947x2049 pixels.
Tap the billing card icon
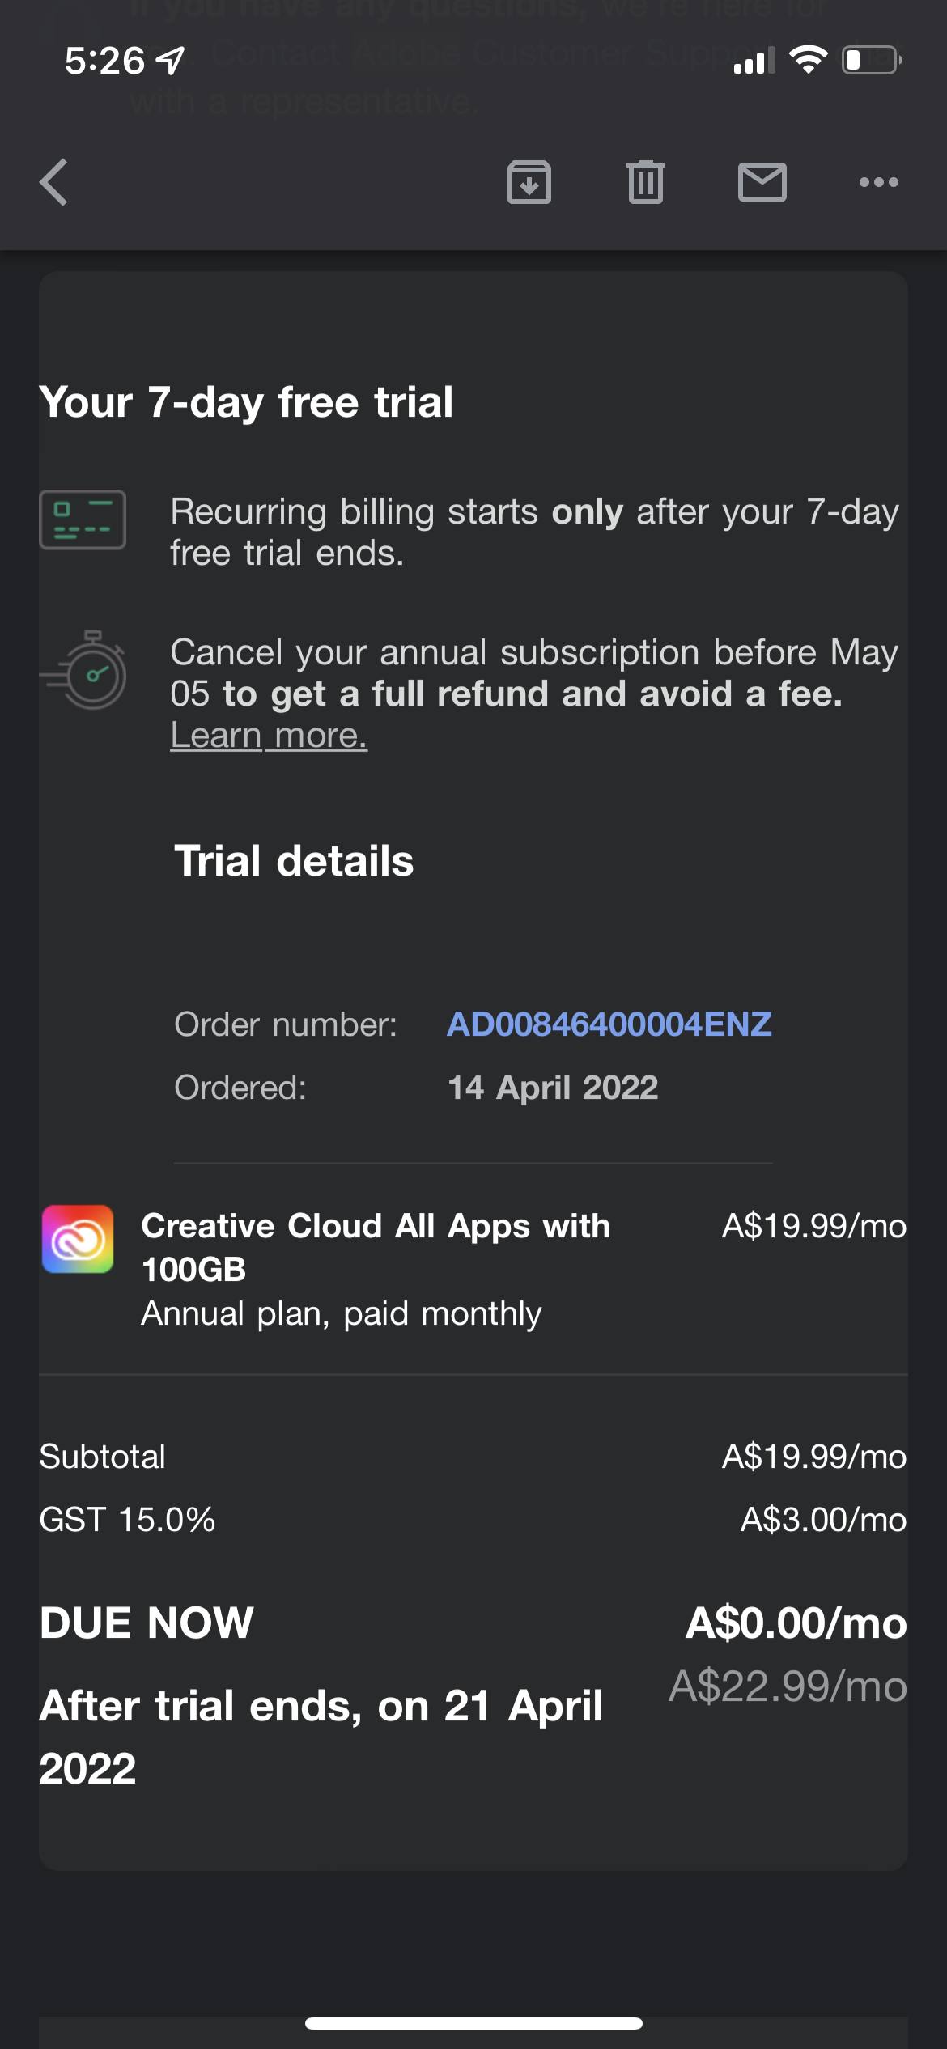pos(83,520)
